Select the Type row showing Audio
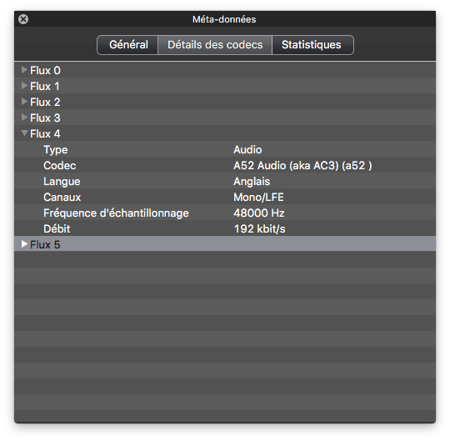Viewport: 450px width, 441px height. 225,149
